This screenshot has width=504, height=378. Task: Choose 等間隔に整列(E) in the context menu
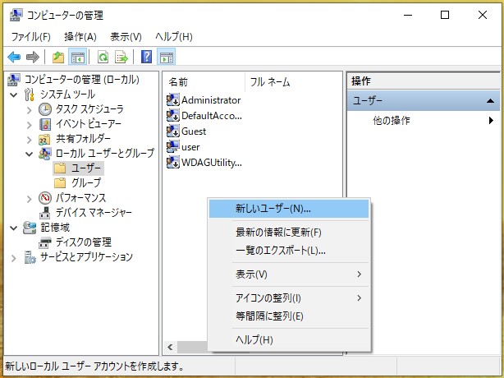click(289, 316)
